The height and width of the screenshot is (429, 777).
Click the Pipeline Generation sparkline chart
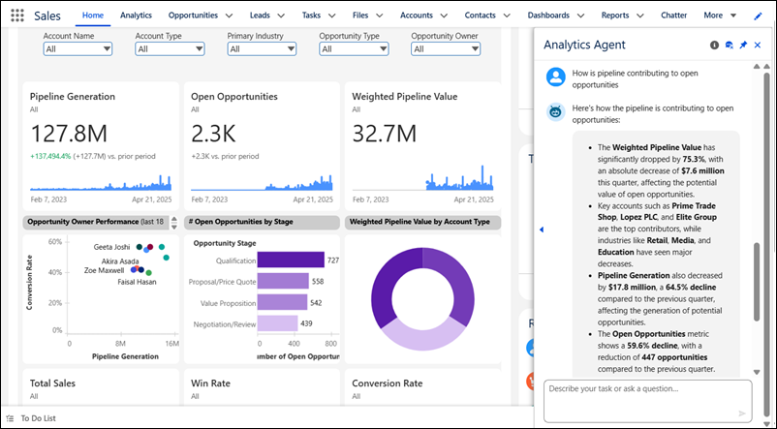click(x=101, y=182)
